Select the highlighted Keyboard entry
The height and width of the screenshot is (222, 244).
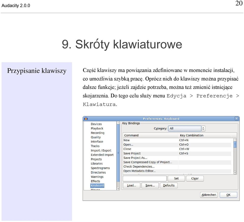(97, 186)
